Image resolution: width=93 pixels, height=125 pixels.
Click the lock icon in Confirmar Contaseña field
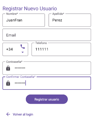pos(8,83)
